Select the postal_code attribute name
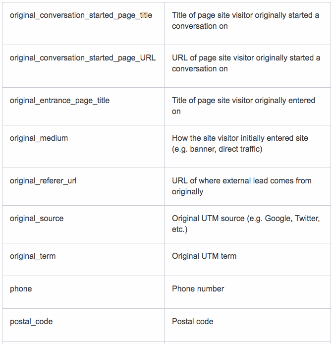Image resolution: width=333 pixels, height=344 pixels. pos(31,322)
